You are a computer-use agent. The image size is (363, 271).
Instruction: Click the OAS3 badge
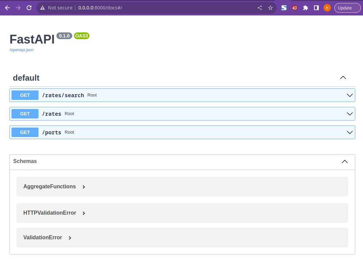coord(82,36)
